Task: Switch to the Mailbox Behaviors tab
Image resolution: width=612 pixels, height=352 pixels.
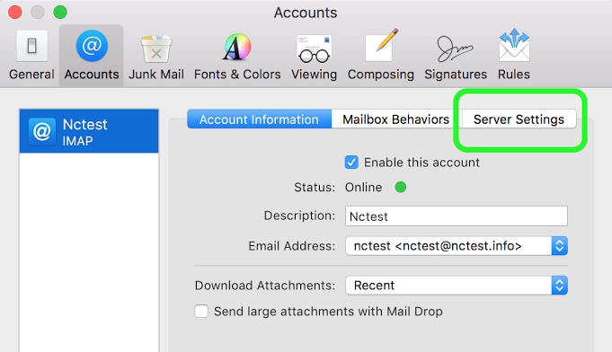Action: [396, 119]
